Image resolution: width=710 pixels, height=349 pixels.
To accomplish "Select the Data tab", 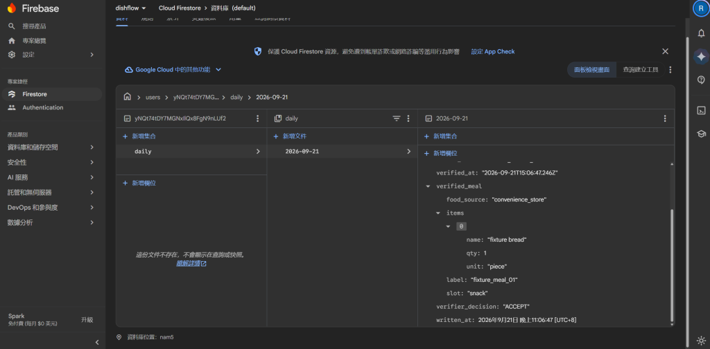I will pyautogui.click(x=122, y=19).
